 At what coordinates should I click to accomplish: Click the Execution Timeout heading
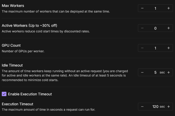tap(18, 104)
